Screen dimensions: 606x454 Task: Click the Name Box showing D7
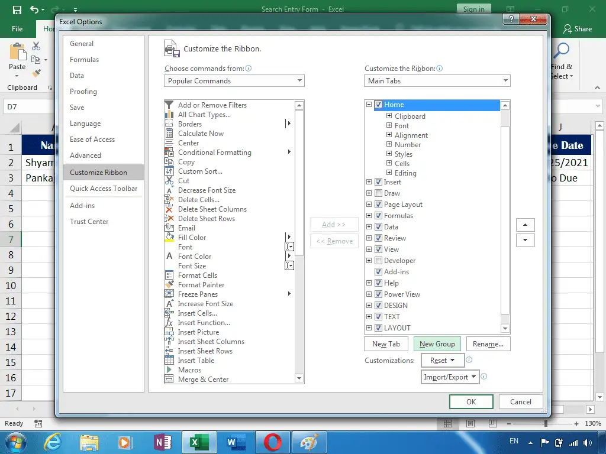click(x=29, y=106)
